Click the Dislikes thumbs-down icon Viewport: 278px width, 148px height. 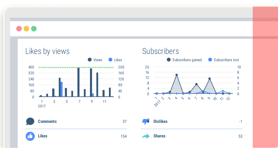coord(146,121)
